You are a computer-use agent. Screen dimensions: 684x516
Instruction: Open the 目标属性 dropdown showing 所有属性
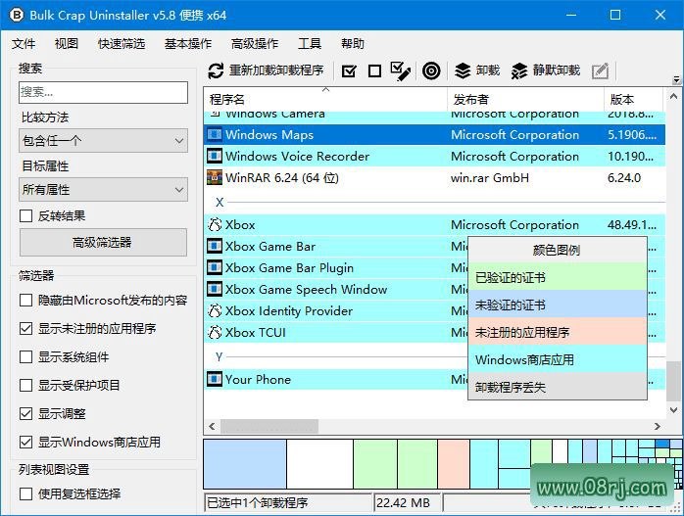coord(104,189)
